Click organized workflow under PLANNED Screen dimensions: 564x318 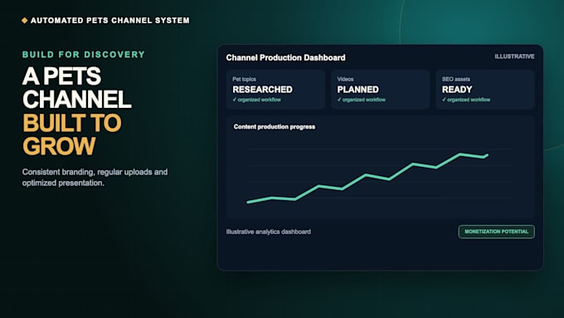(361, 100)
